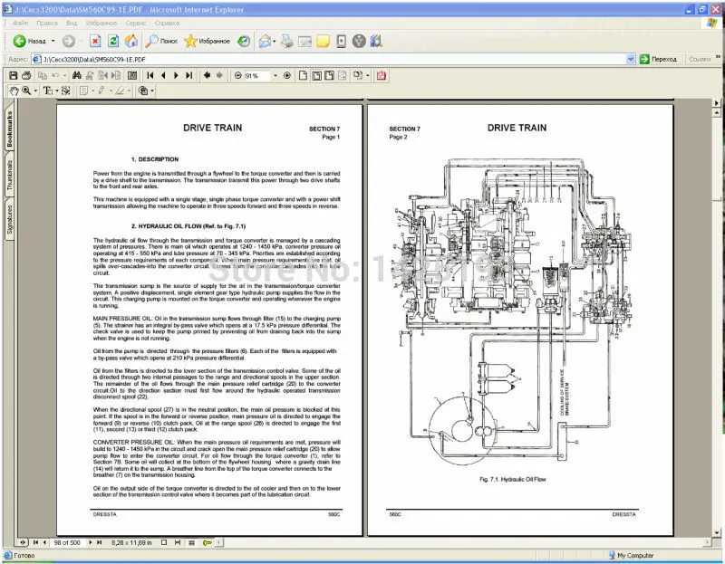Click the Adobe Acrobat logo icon
Screen dimensions: 725x564
pos(382,75)
